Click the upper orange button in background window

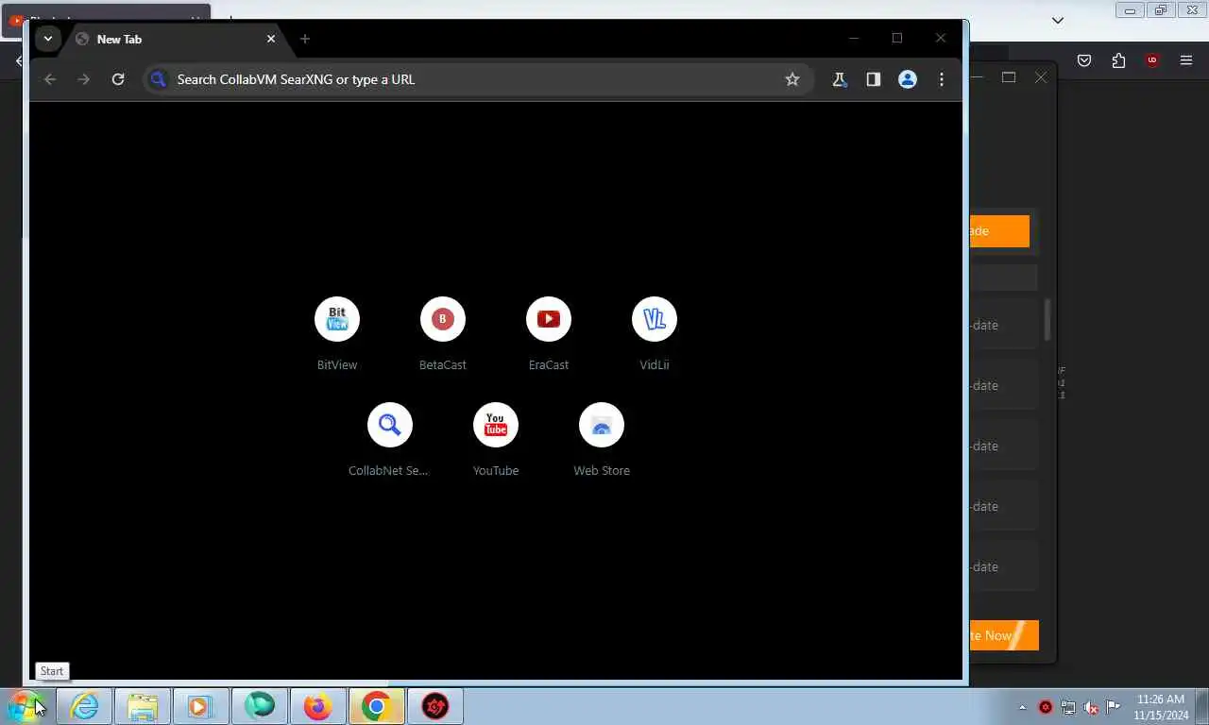(999, 231)
